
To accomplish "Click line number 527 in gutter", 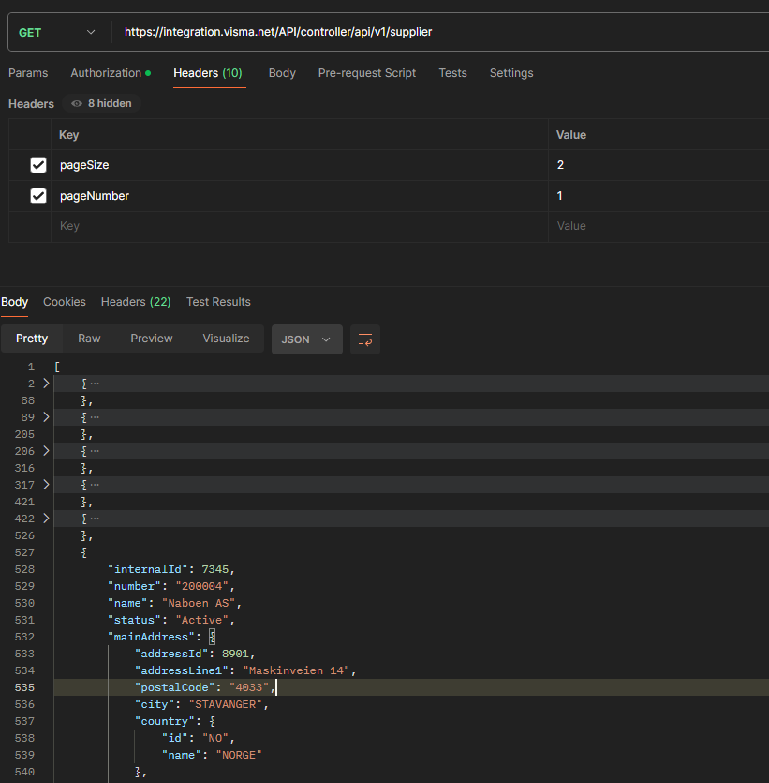I will pos(24,552).
